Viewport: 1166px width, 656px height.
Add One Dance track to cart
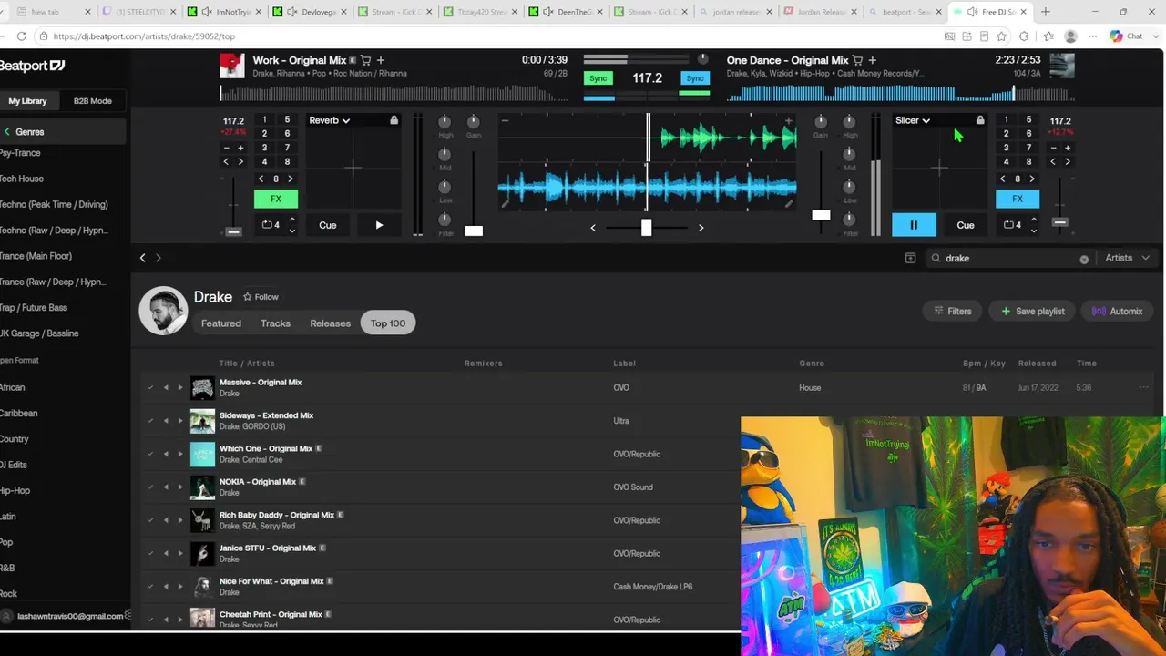(x=858, y=60)
